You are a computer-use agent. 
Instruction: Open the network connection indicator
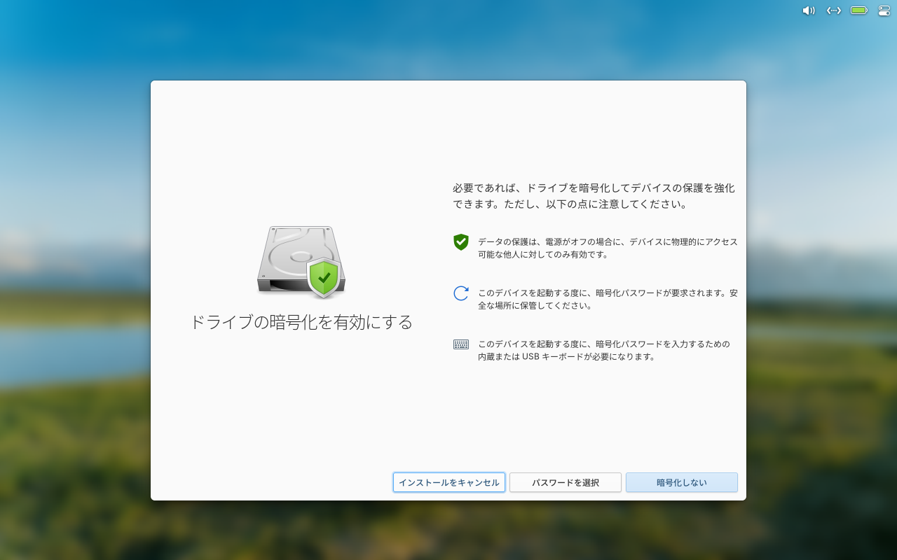[x=834, y=10]
